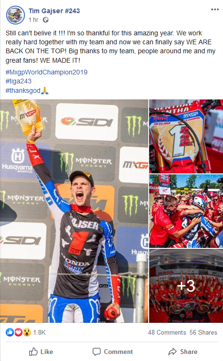Show the 1.8K reactions list
Viewport: 223px width, 361px height.
tap(40, 332)
